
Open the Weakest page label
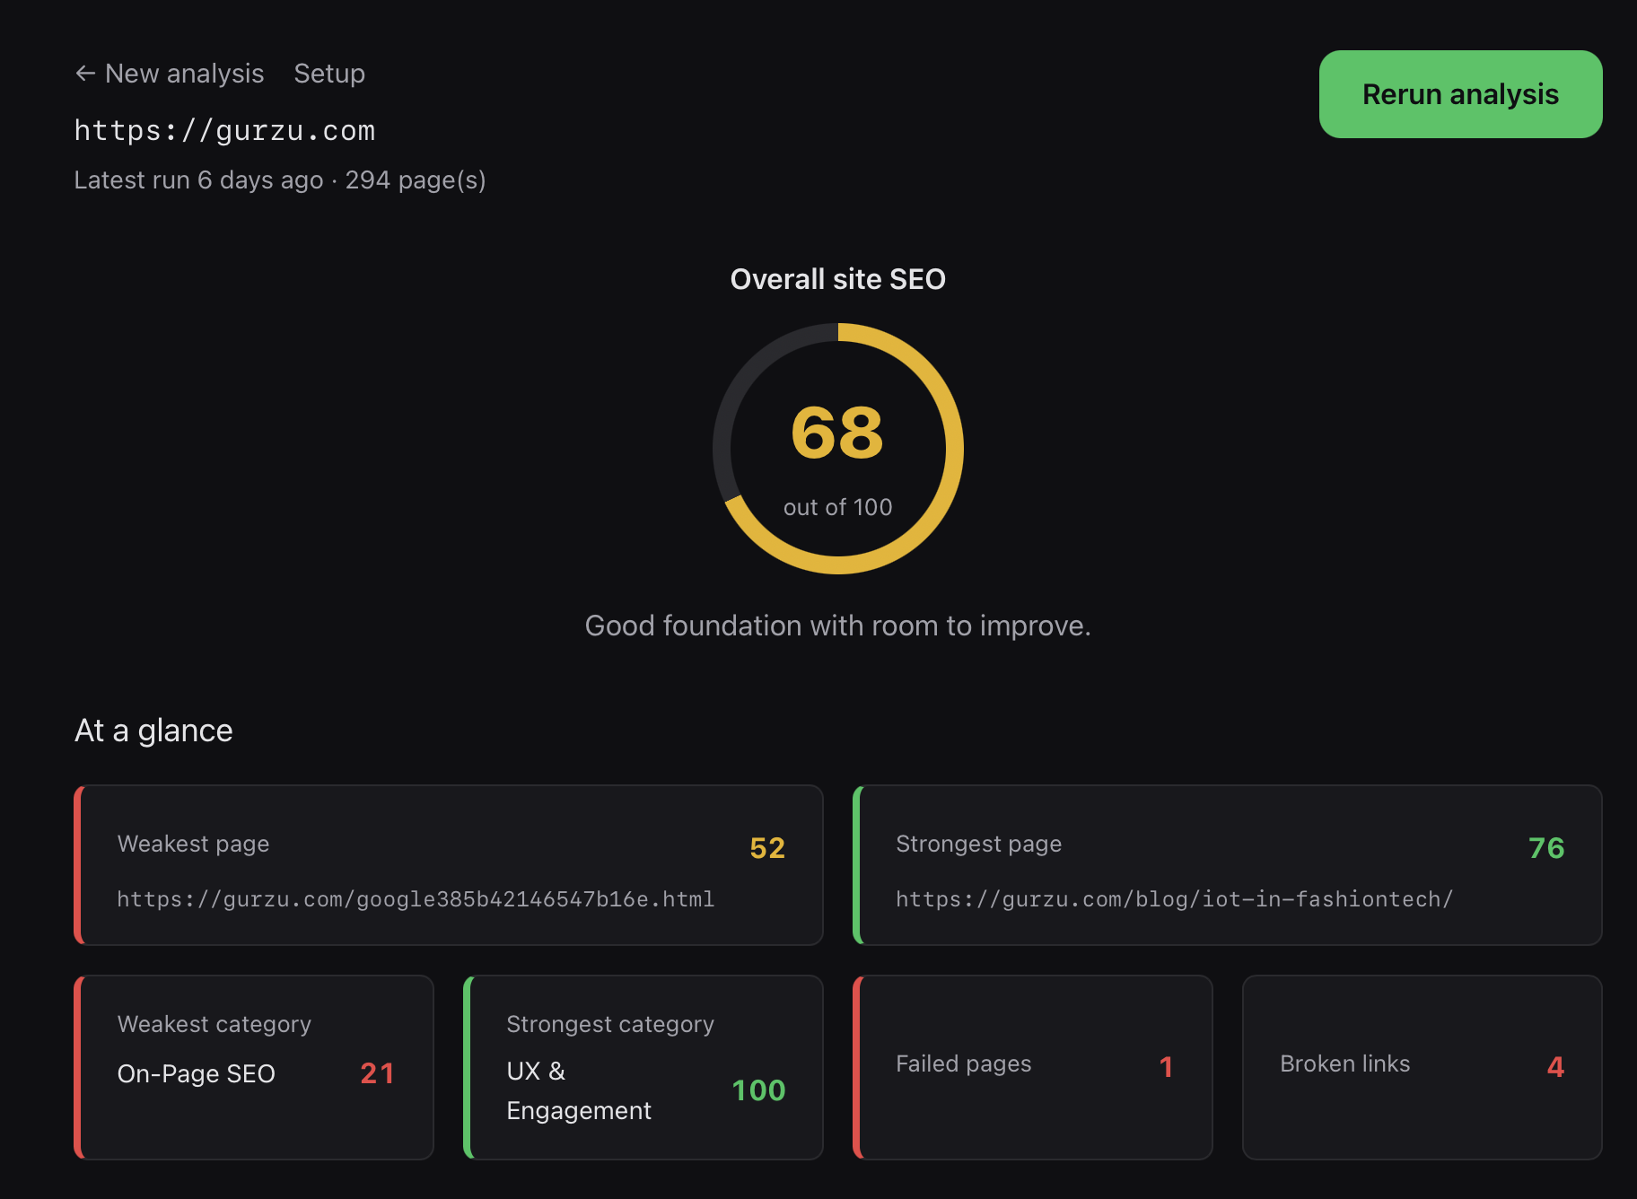point(193,844)
